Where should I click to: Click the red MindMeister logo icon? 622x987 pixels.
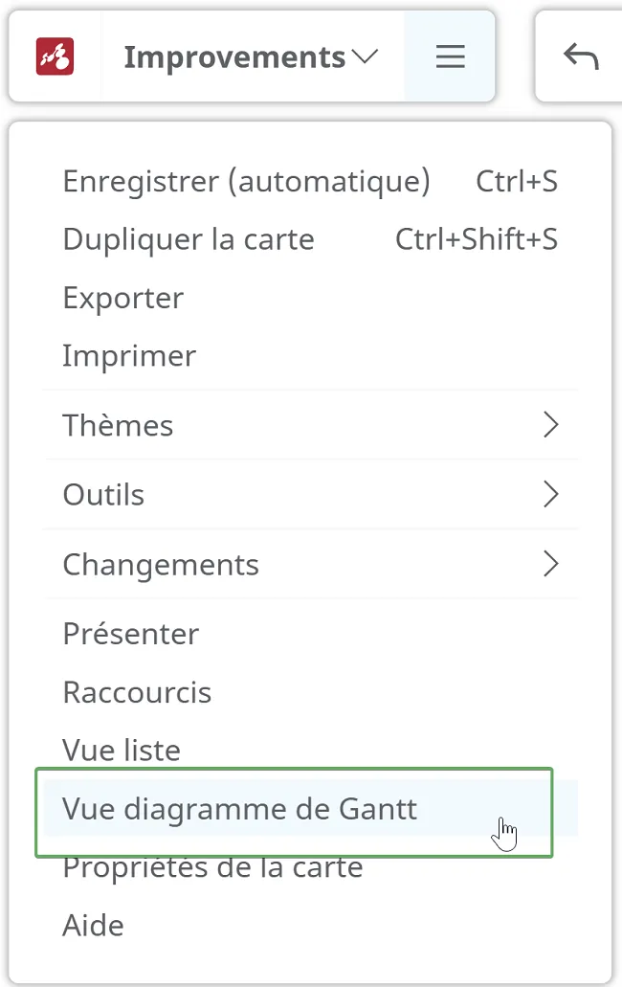pyautogui.click(x=55, y=56)
